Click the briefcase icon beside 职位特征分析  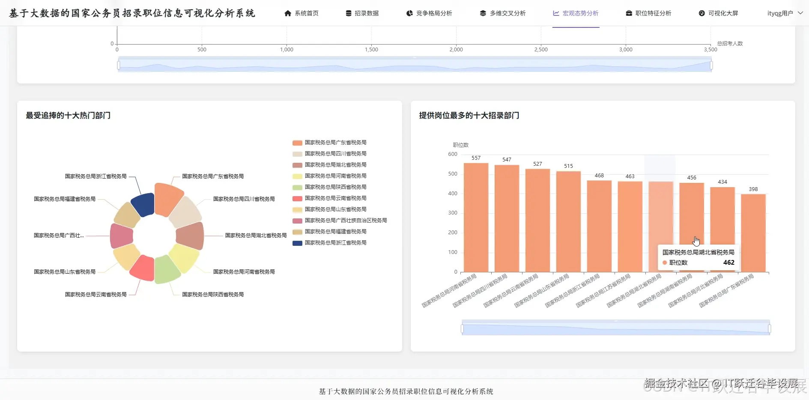pos(629,13)
